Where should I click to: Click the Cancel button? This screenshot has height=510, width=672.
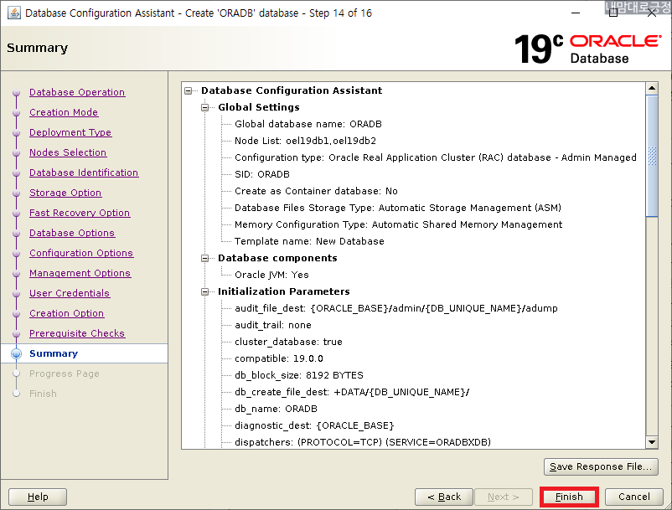(x=633, y=497)
